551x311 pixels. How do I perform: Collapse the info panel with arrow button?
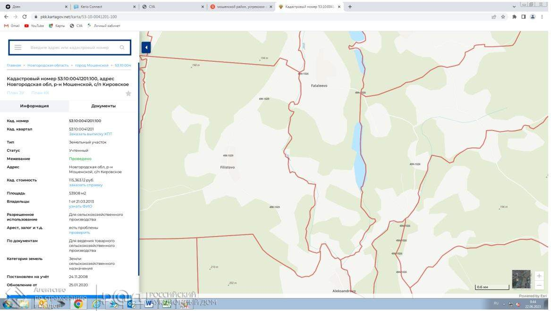(x=146, y=48)
